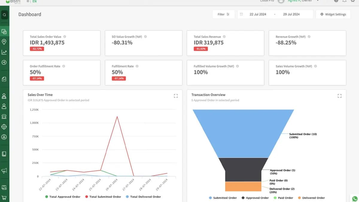
Task: Click the red peak on 26-07-2024
Action: (x=117, y=116)
